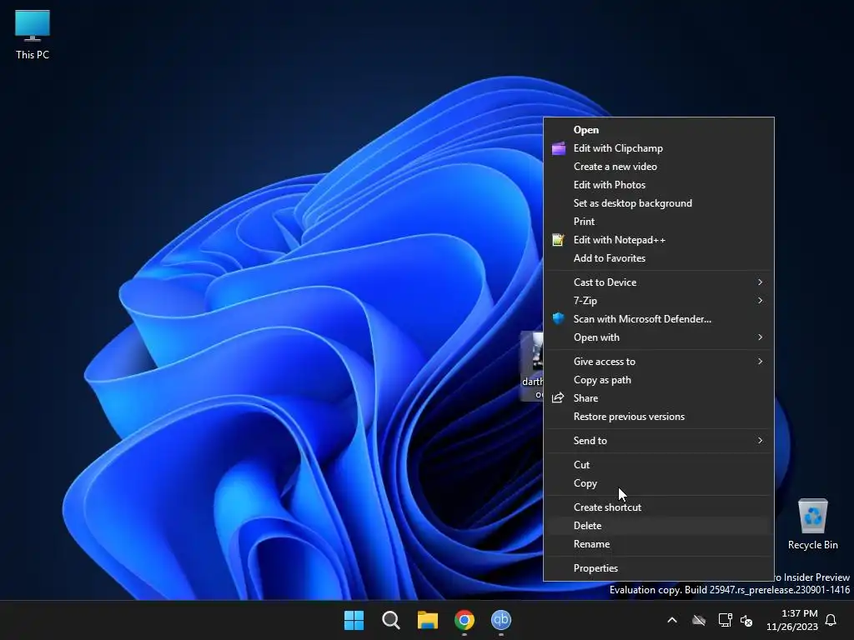Select Edit with Photos

pyautogui.click(x=659, y=185)
